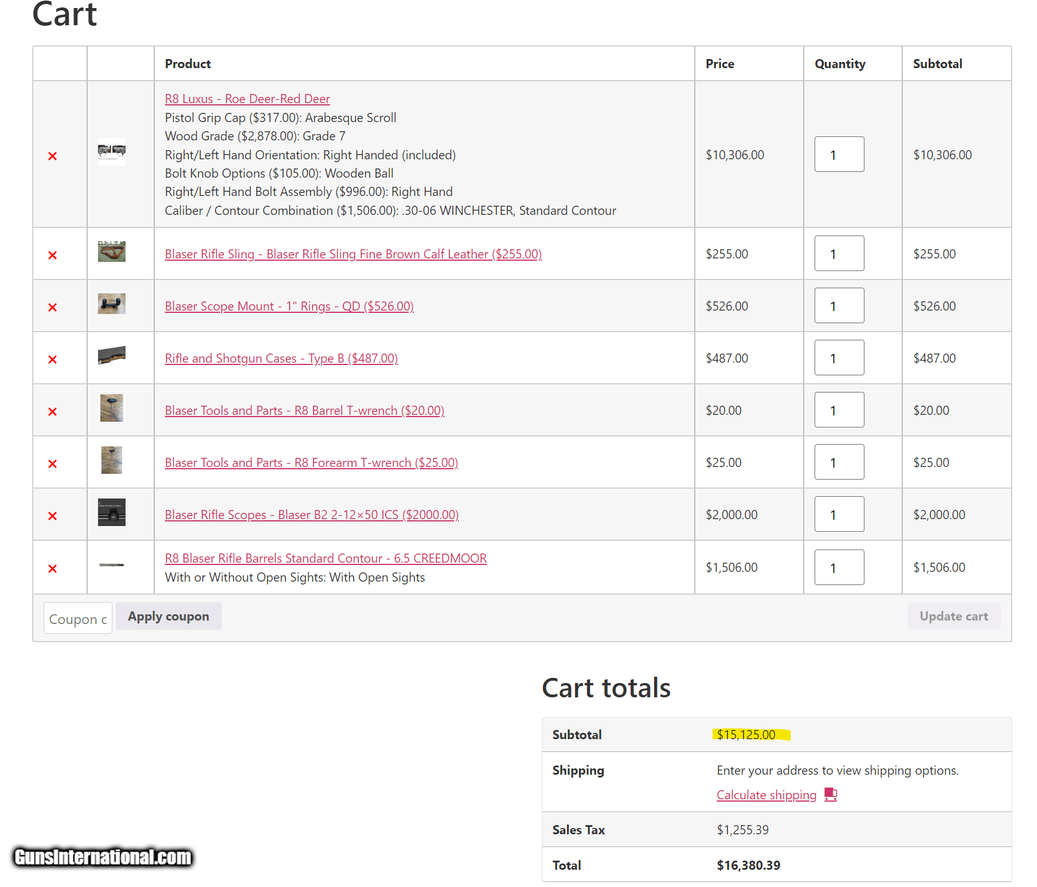Image resolution: width=1037 pixels, height=887 pixels.
Task: Click the shipping truck icon
Action: [830, 794]
